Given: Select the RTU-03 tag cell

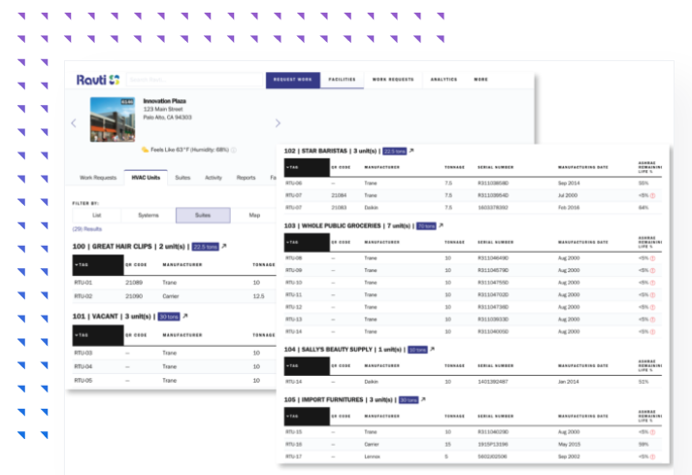Looking at the screenshot, I should point(82,353).
